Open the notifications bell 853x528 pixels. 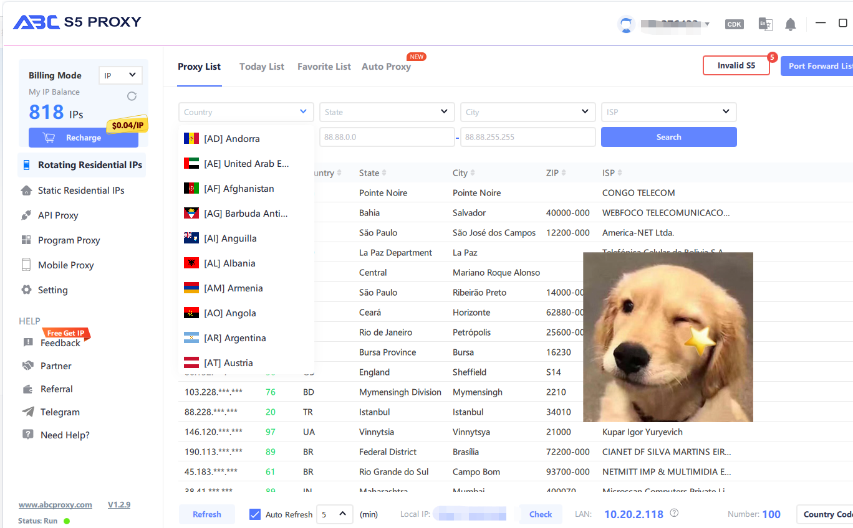click(791, 24)
